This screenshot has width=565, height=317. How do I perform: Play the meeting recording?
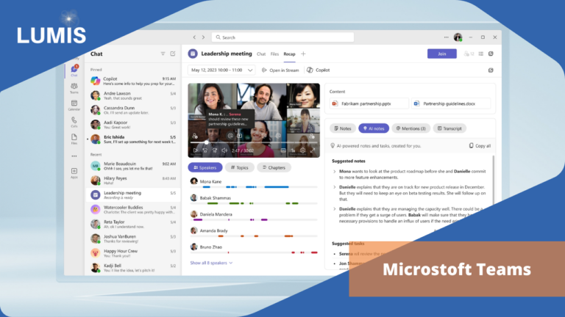point(195,150)
